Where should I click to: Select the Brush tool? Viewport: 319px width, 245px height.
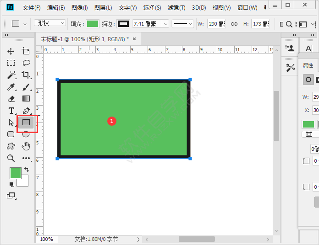coord(26,87)
